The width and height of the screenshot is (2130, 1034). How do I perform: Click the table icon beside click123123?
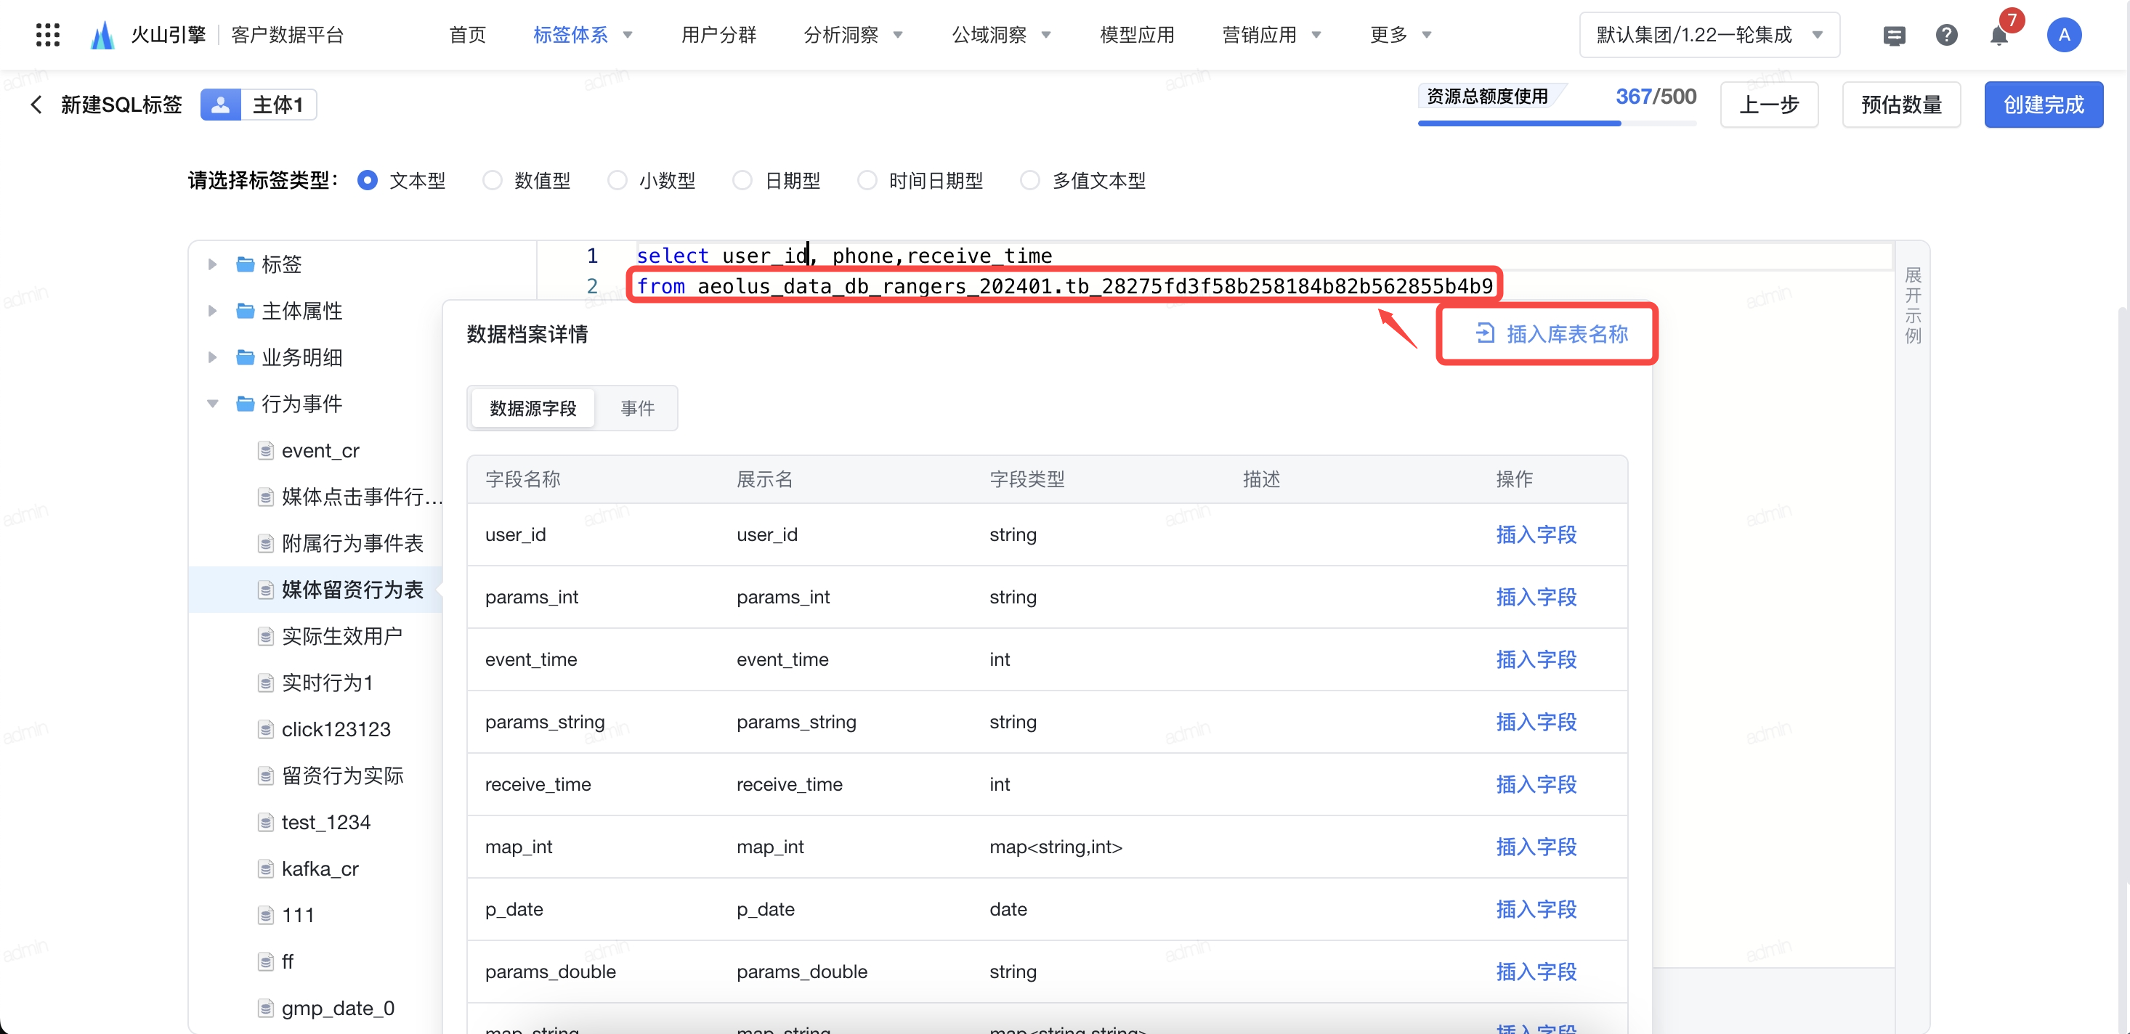click(x=265, y=729)
